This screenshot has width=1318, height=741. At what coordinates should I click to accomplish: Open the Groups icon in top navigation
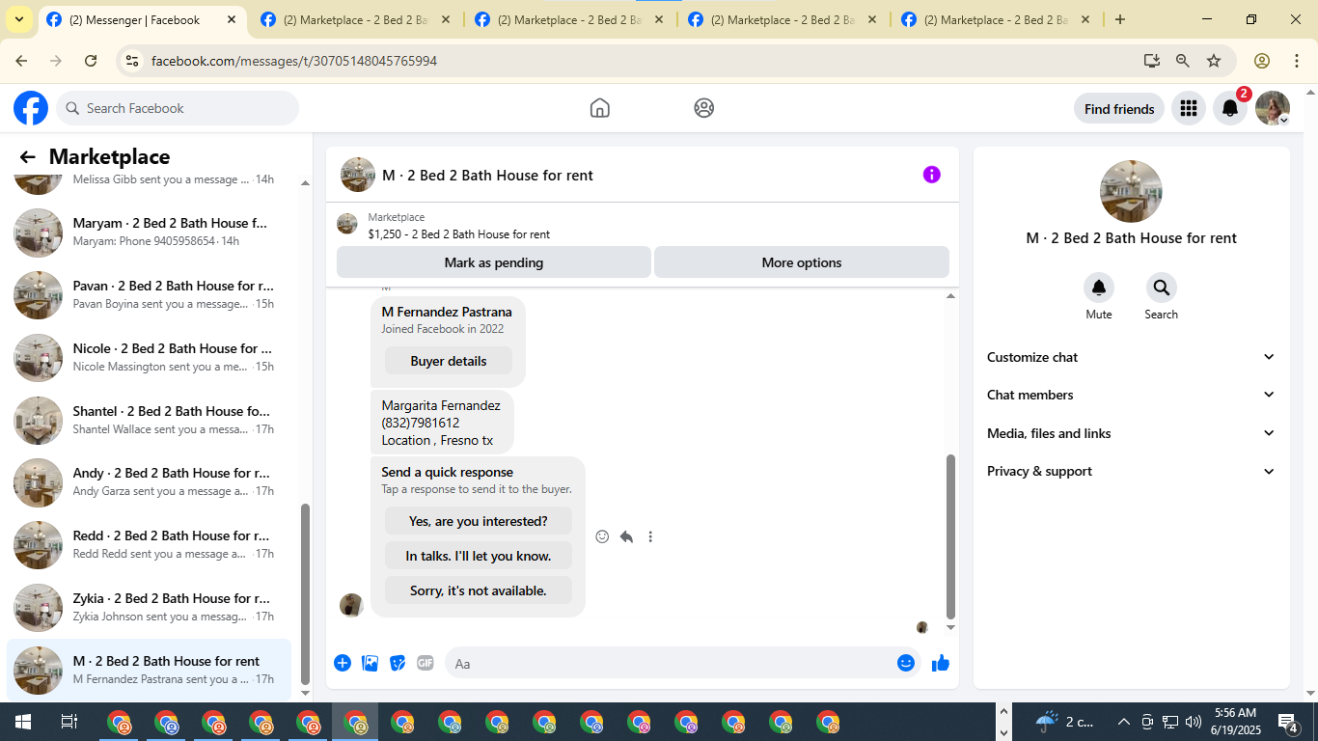click(x=704, y=108)
